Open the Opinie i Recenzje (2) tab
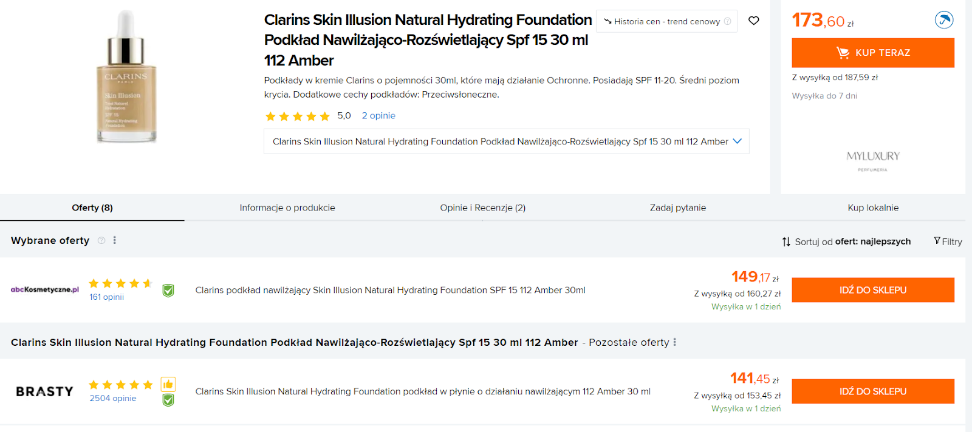 483,208
